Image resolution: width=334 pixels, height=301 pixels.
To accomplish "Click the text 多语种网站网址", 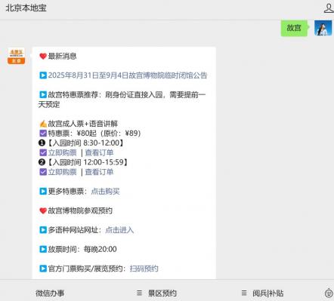I will click(x=73, y=230).
